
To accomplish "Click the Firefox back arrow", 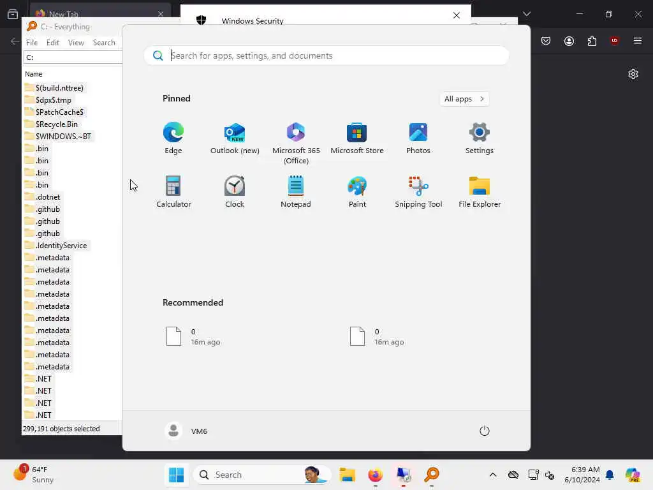I will (x=15, y=41).
